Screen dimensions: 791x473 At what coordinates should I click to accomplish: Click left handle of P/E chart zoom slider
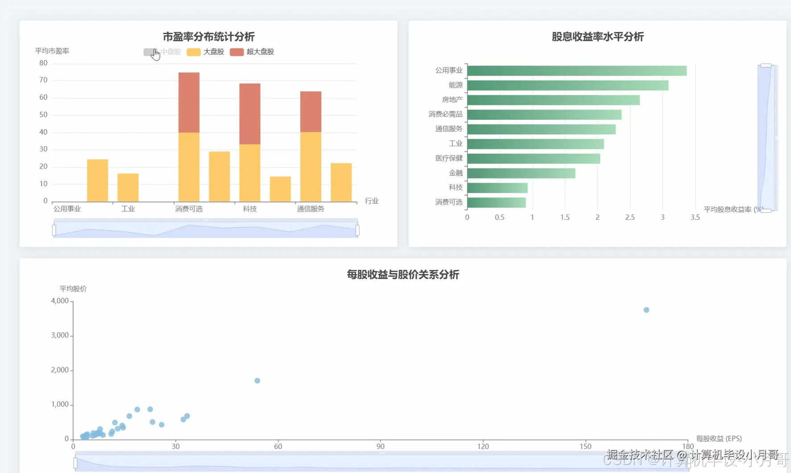[54, 230]
